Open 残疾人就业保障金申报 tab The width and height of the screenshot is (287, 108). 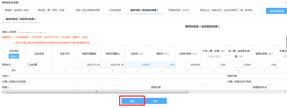(x=88, y=10)
